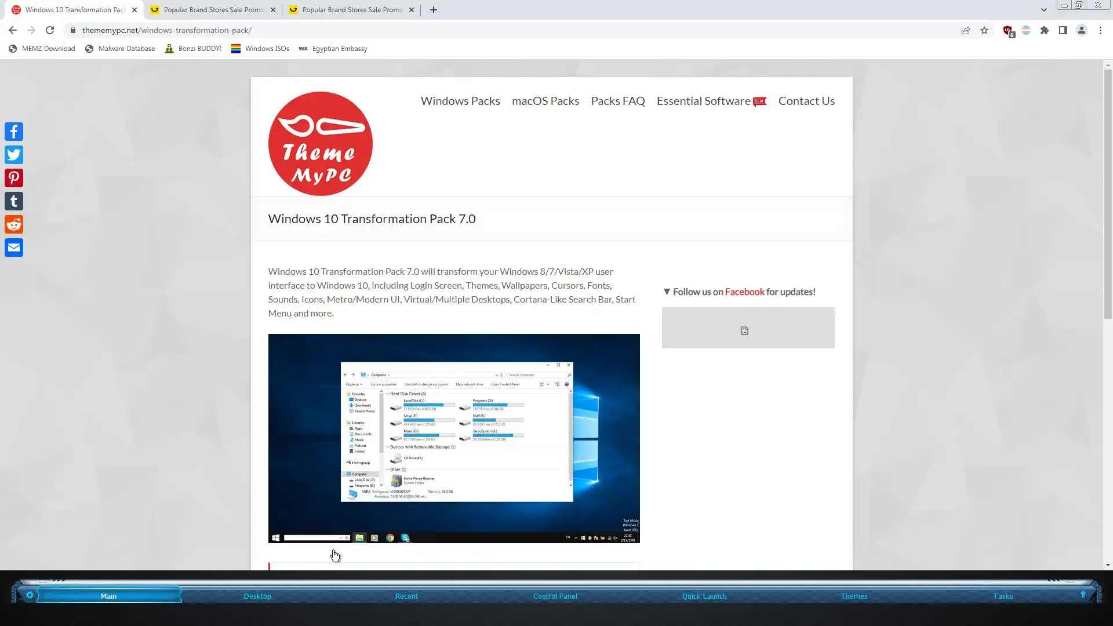Open Chrome three-dot menu
This screenshot has height=626, width=1113.
(1100, 30)
